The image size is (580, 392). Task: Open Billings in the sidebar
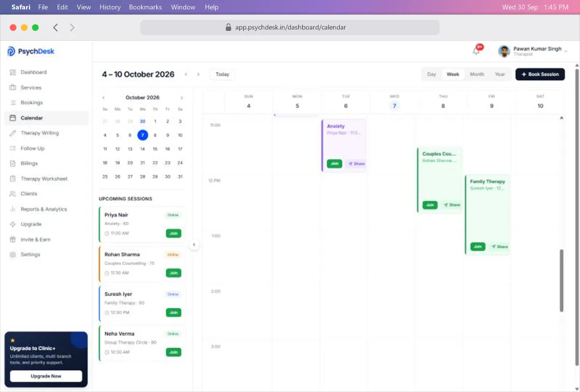24,163
